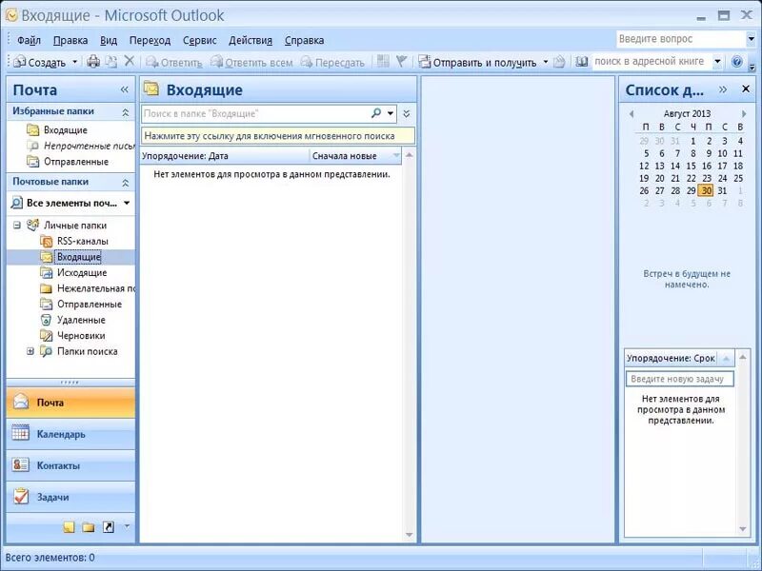Screen dimensions: 762x571
Task: Switch to Задачи navigation button
Action: pos(70,497)
